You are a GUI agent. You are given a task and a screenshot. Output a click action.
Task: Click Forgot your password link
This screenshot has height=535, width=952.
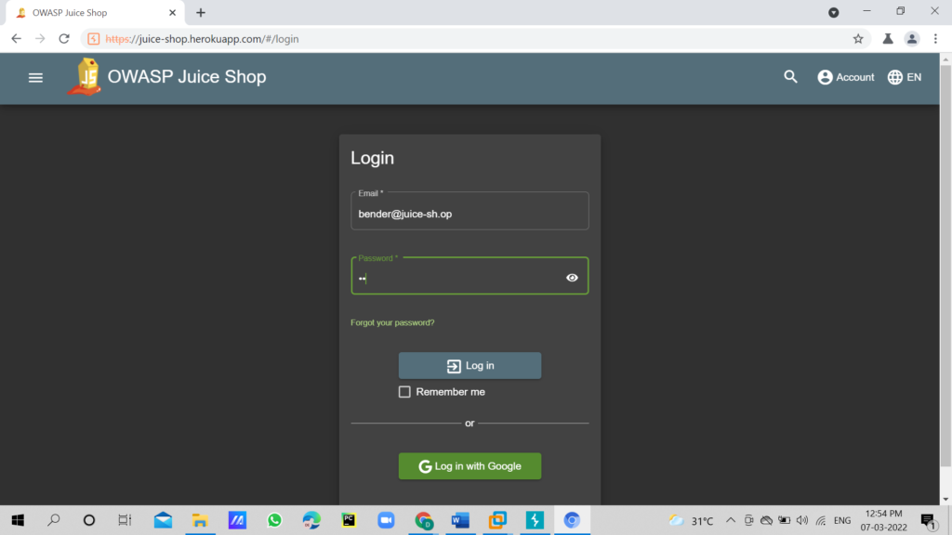pos(392,322)
